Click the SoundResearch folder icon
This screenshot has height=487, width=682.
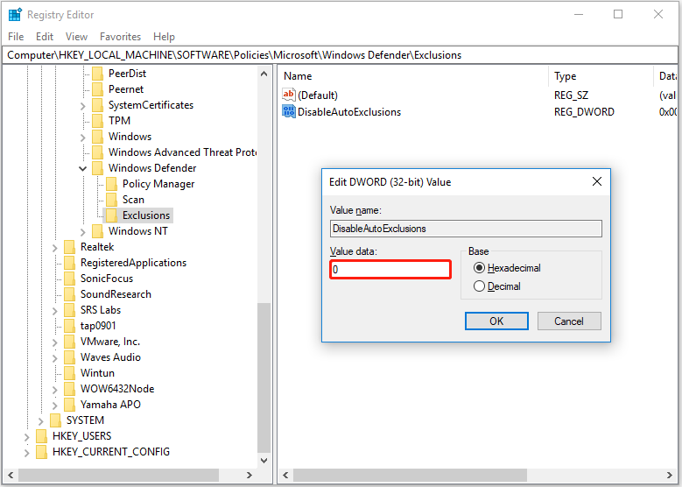click(x=69, y=294)
